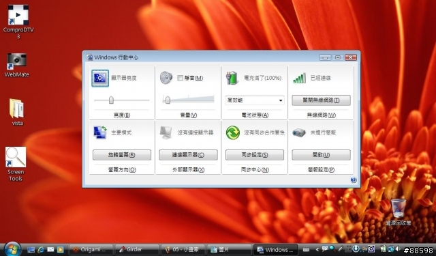The image size is (436, 256).
Task: Click the screen orientation icon
Action: click(100, 132)
